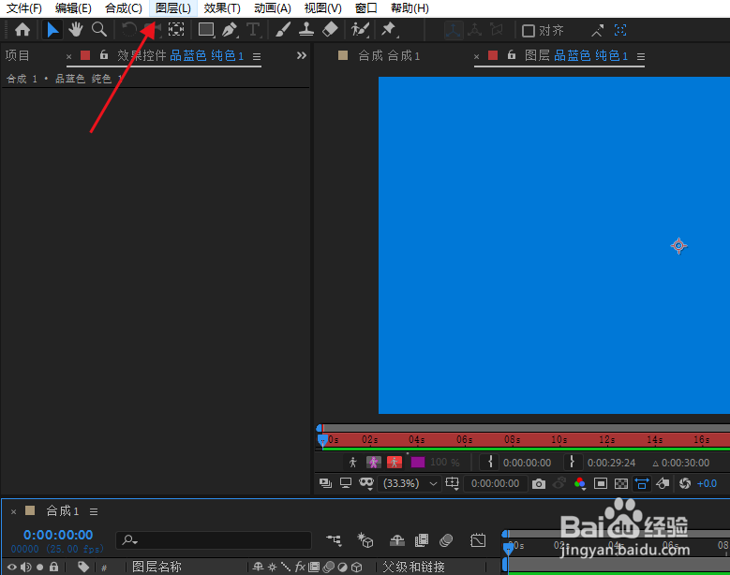Open the 图层(L) menu
The image size is (730, 575).
[173, 7]
